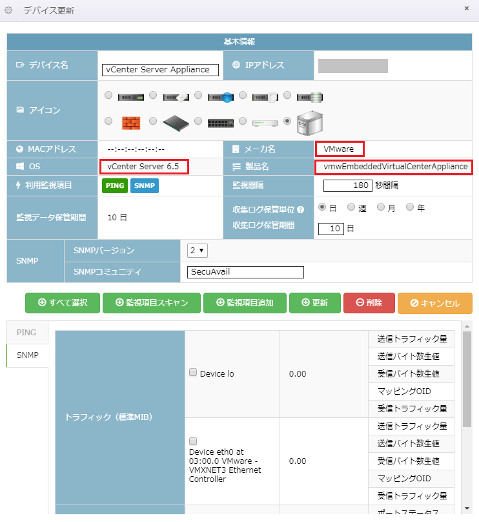The height and width of the screenshot is (522, 479).
Task: Set log retention unit to 月
Action: point(381,207)
